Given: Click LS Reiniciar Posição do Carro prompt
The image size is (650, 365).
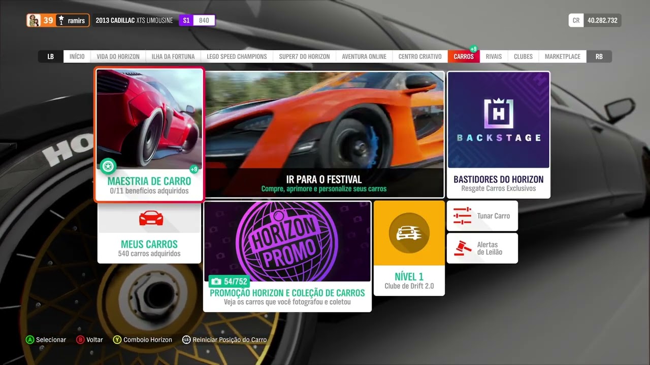Looking at the screenshot, I should (224, 340).
